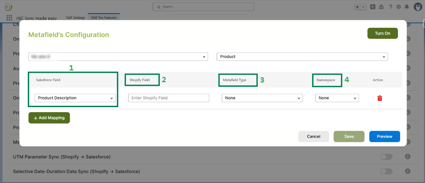Open the help question mark icon
Viewport: 425px width, 183px height.
pyautogui.click(x=390, y=7)
